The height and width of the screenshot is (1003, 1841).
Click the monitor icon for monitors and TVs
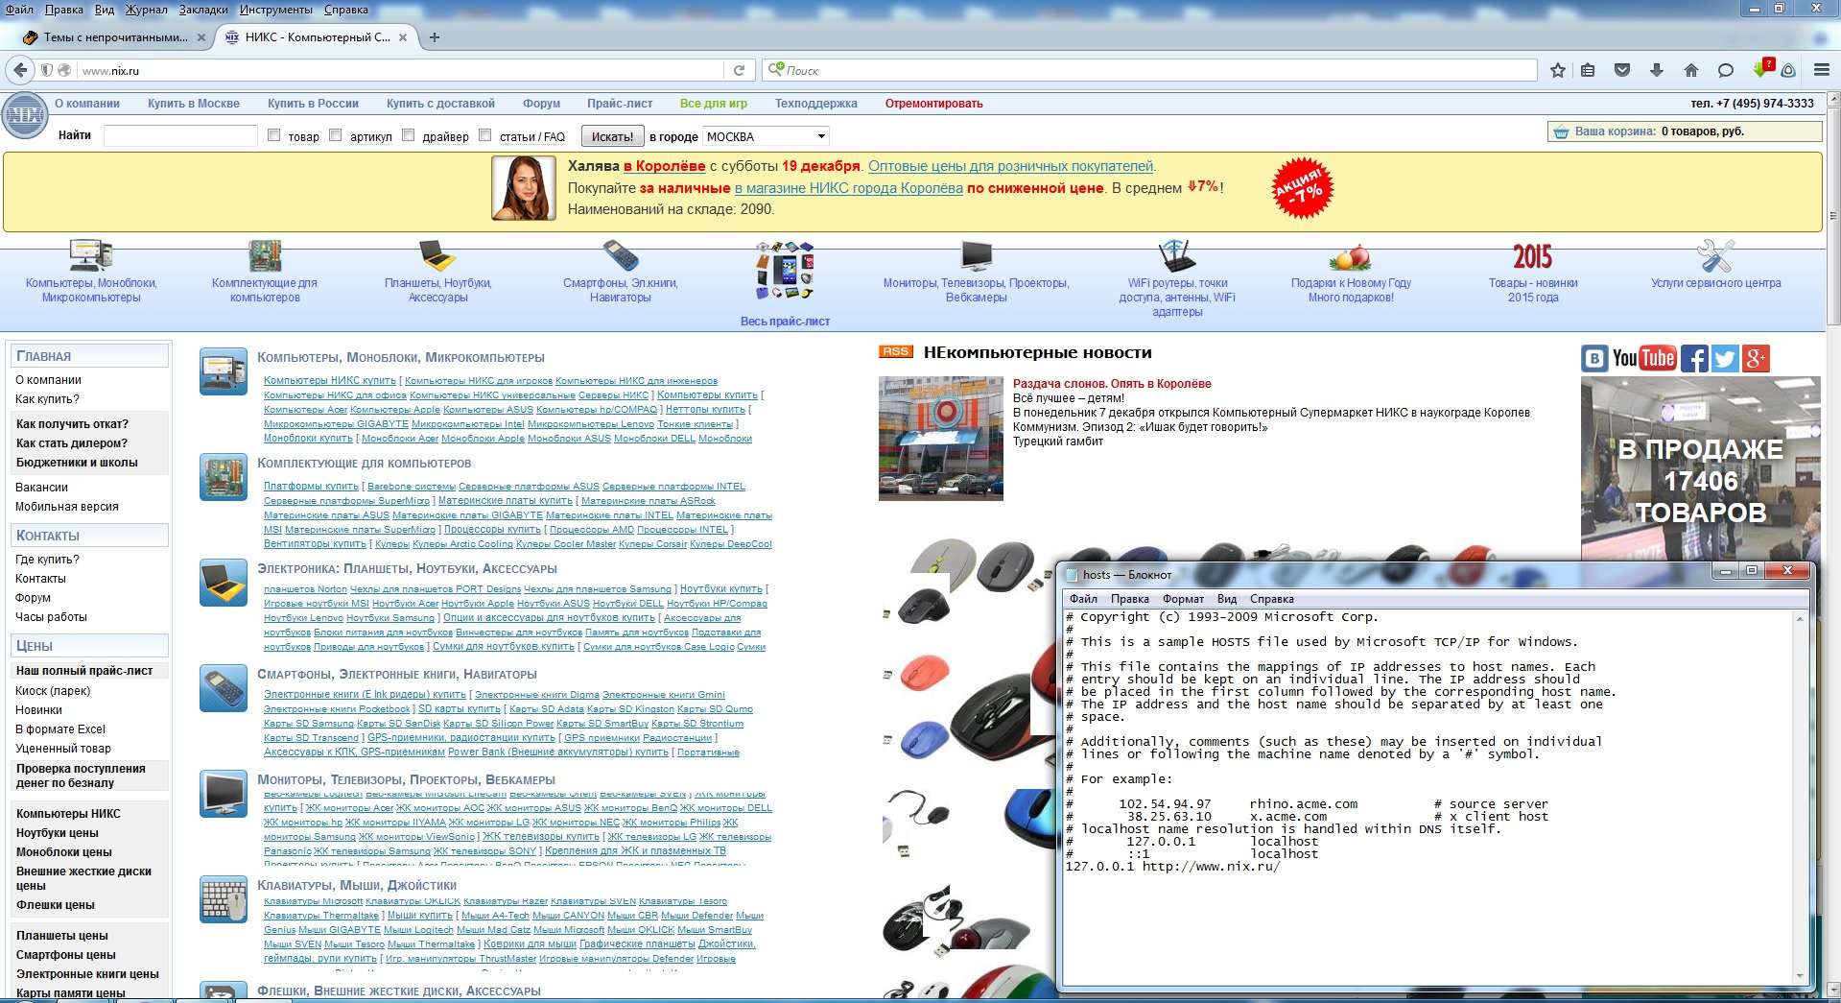point(977,256)
